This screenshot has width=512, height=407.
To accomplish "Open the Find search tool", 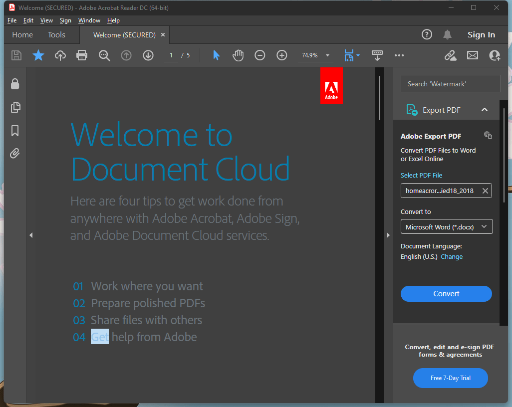I will (x=104, y=55).
